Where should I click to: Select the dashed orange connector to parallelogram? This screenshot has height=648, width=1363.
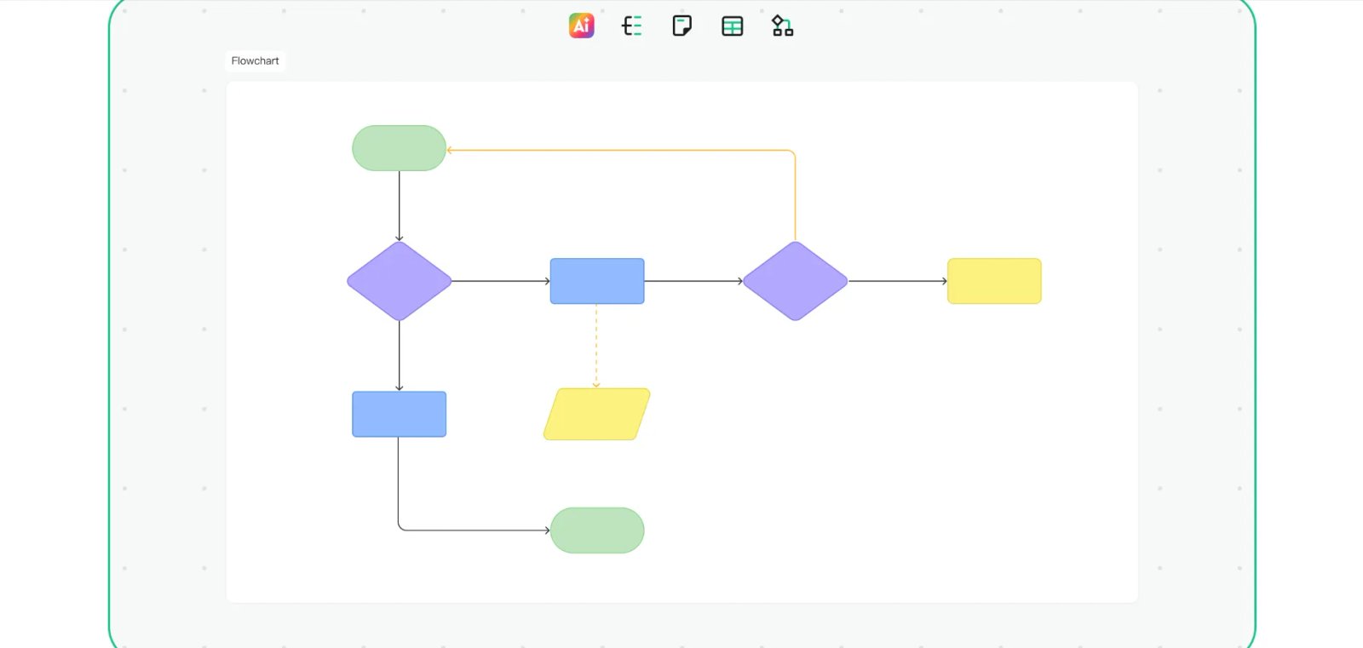coord(596,346)
